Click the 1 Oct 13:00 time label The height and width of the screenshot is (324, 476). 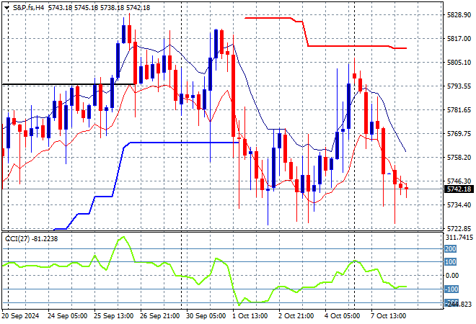pos(250,316)
